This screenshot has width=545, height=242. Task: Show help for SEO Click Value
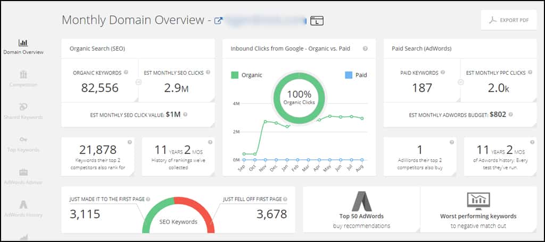[185, 115]
